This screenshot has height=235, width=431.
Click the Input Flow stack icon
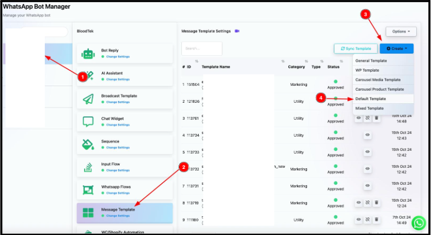(x=88, y=167)
